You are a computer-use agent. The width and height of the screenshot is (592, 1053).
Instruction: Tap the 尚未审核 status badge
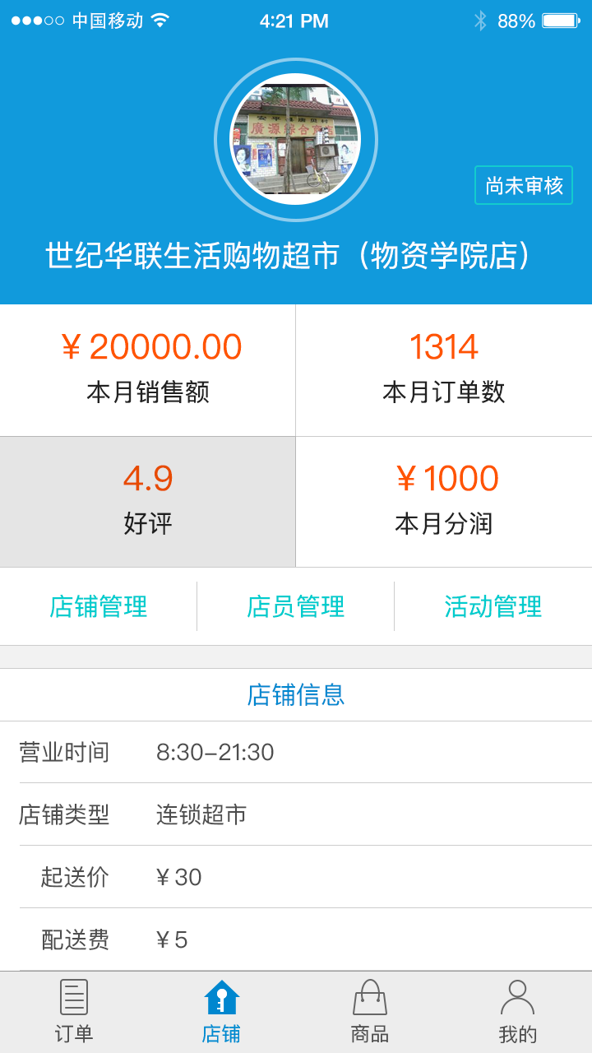click(524, 186)
